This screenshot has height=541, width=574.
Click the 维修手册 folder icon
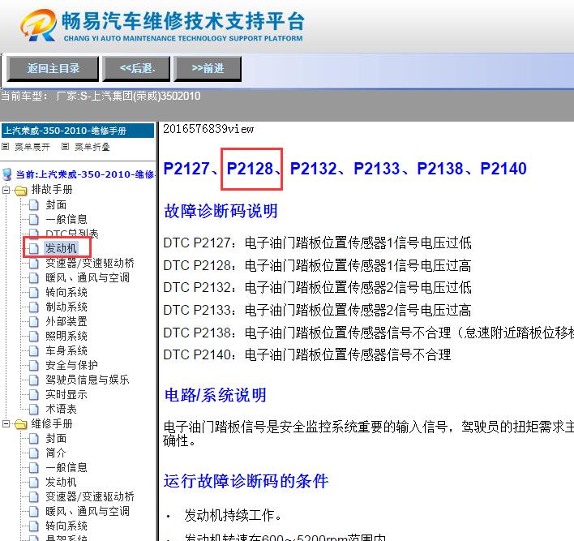tap(21, 424)
